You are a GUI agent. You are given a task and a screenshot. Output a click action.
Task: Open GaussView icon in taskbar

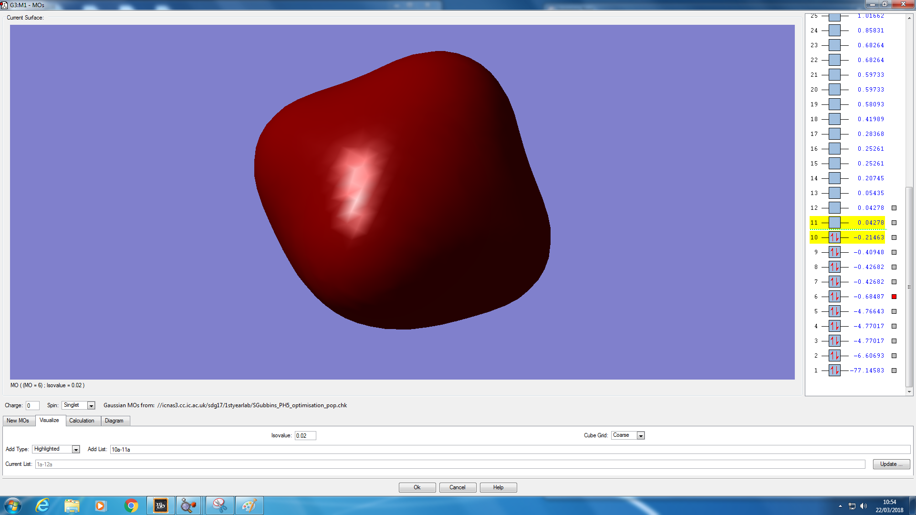point(188,505)
